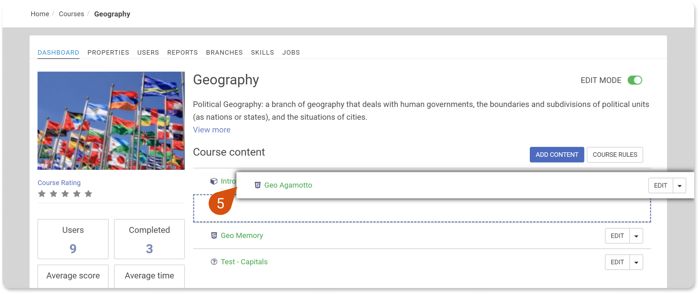699x294 pixels.
Task: Open the Geo Memory edit dropdown arrow
Action: point(636,236)
